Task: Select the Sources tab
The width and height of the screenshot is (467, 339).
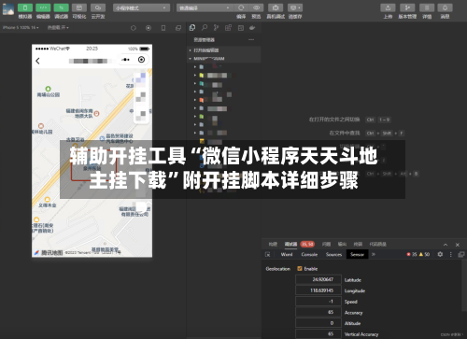Action: point(333,254)
